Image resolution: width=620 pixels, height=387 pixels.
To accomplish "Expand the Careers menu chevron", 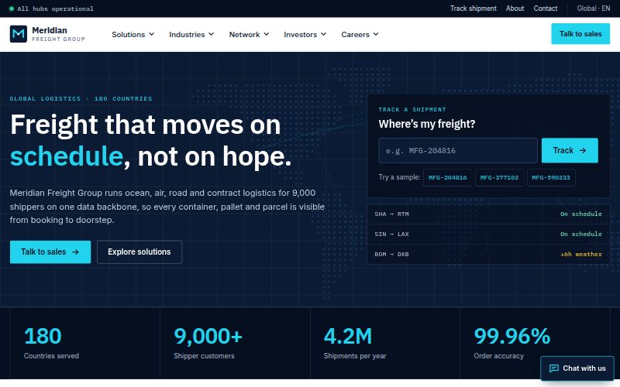I will click(376, 34).
